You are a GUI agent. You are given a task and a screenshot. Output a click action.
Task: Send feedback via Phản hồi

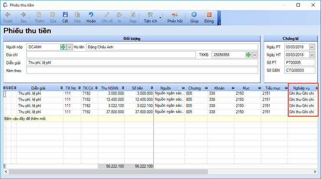click(175, 17)
